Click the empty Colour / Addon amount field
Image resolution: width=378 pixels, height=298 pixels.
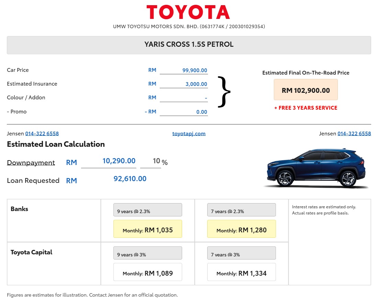(184, 98)
